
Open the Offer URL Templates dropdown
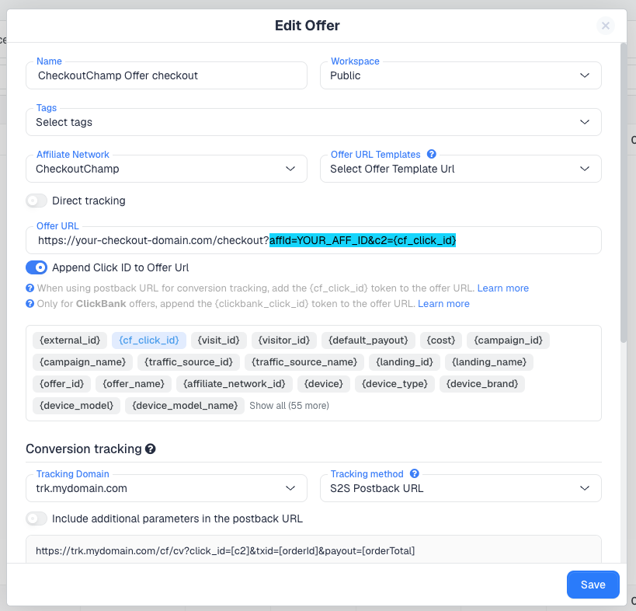pyautogui.click(x=460, y=169)
